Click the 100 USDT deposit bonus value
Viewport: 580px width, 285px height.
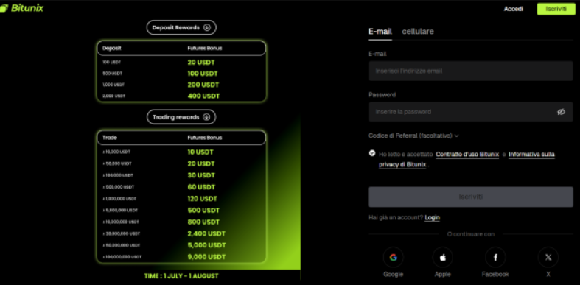[203, 74]
